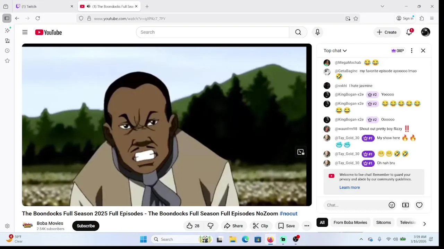Click the address bar URL
444x249 pixels.
130,19
